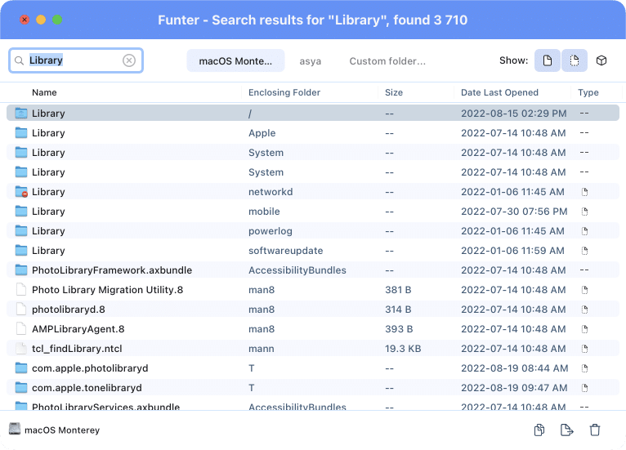Toggle showing hidden files
626x450 pixels.
574,60
